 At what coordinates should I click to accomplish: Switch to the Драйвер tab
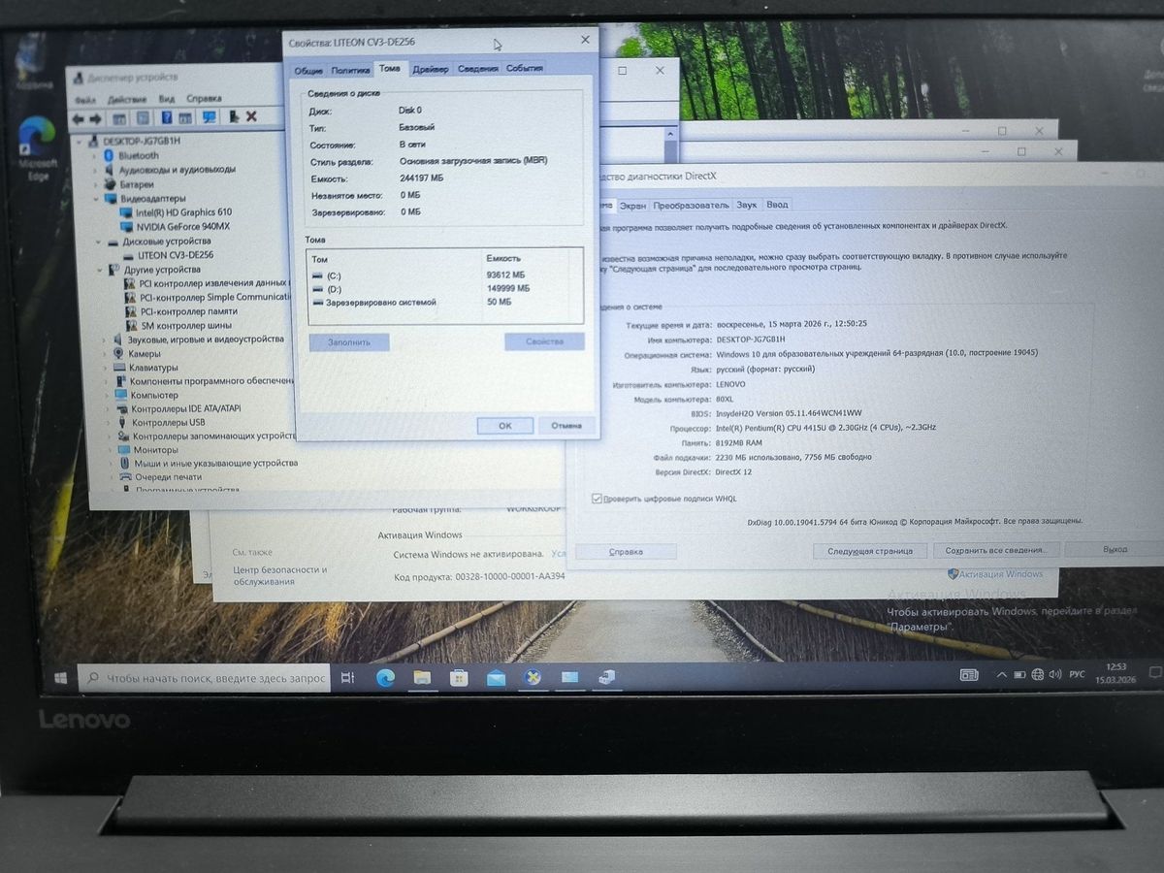pos(430,69)
